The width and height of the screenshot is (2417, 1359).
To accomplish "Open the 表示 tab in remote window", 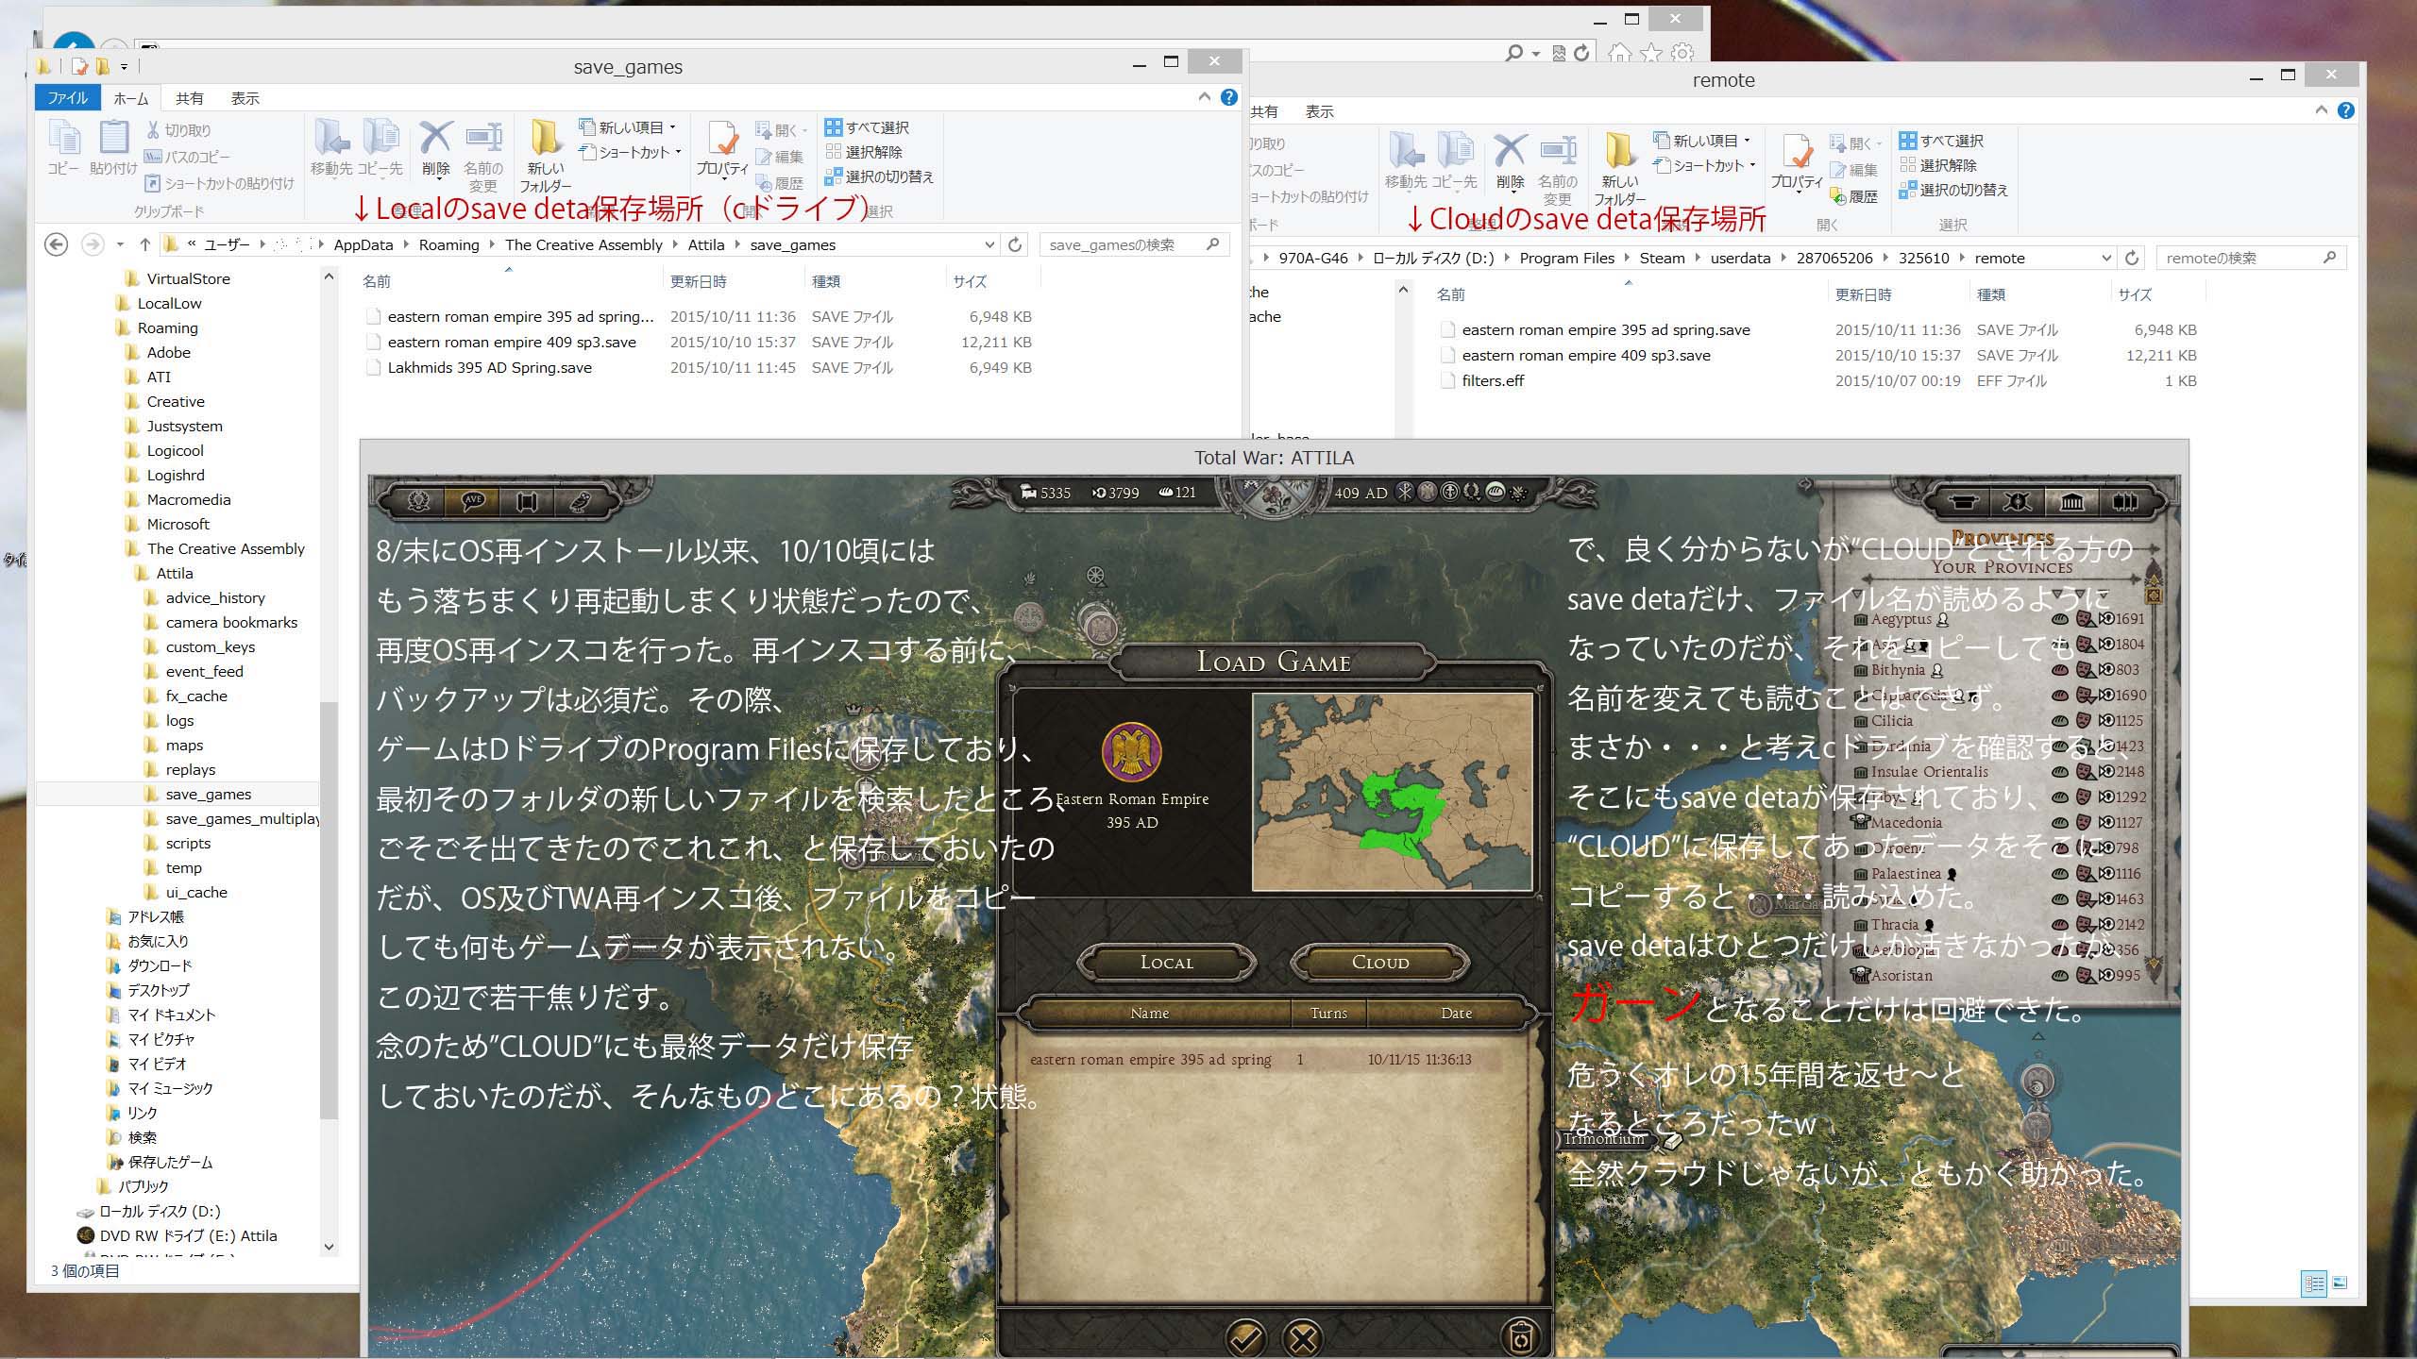I will tap(1319, 111).
